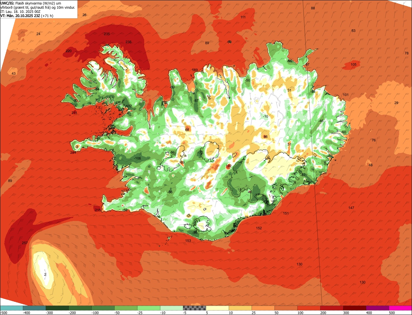Click the value 101 east of Iceland
The height and width of the screenshot is (315, 412).
click(346, 95)
